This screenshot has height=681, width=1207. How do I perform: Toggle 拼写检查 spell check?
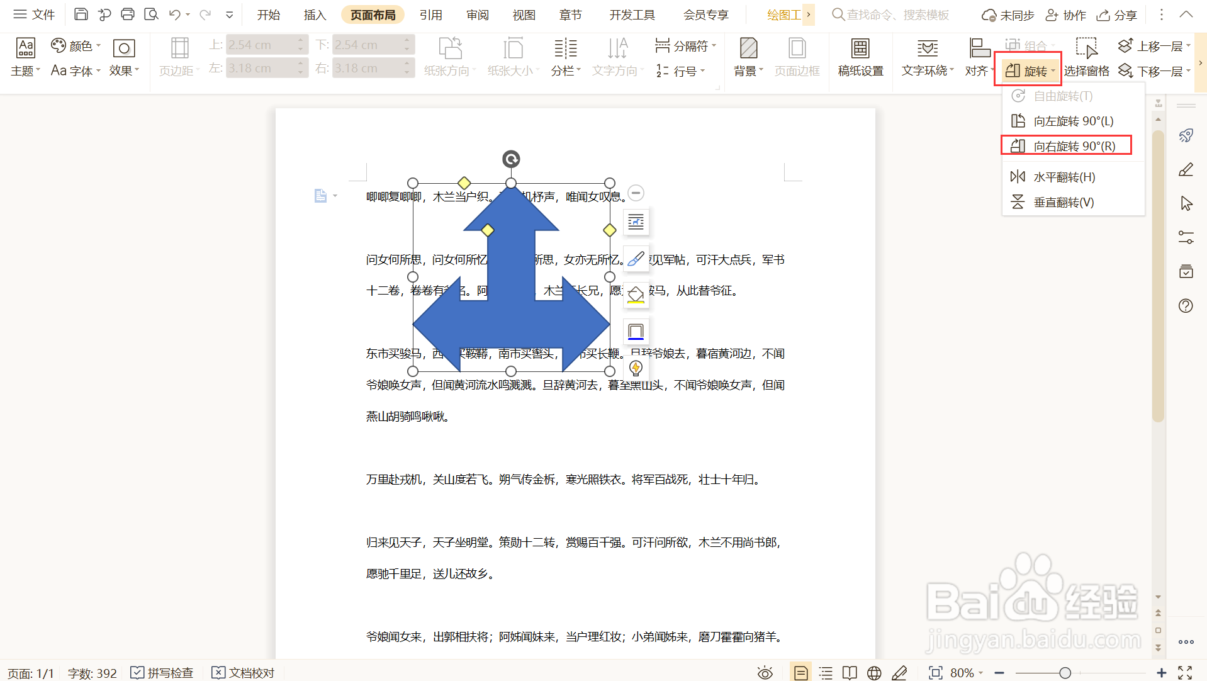162,673
